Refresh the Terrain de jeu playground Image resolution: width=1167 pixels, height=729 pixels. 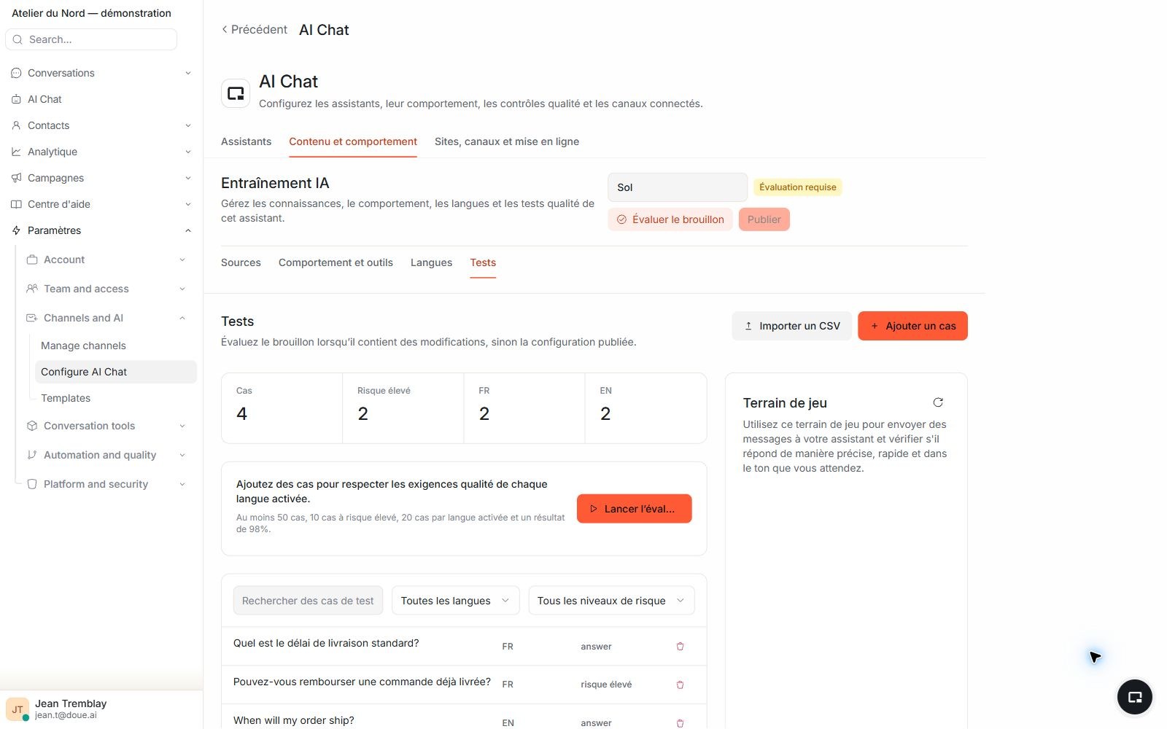(x=938, y=402)
